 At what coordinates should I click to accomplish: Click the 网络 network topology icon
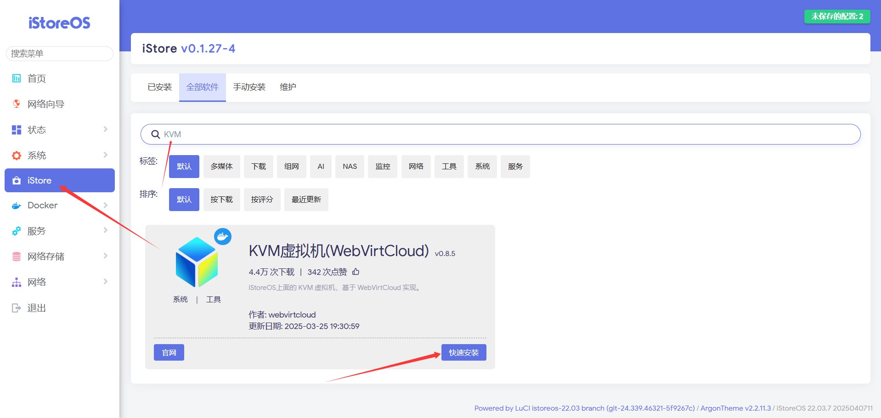(17, 282)
